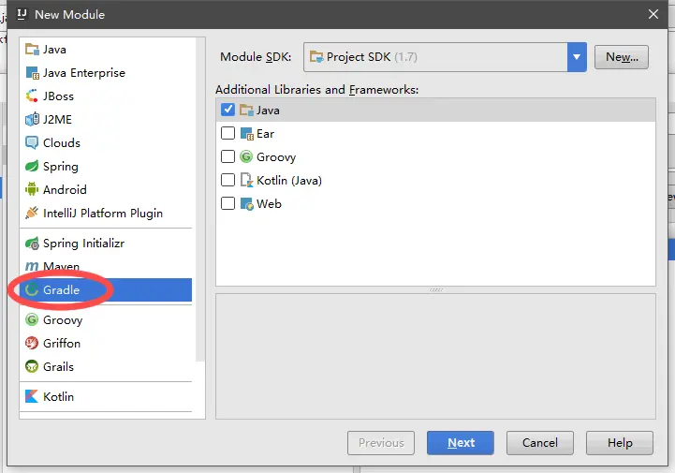Uncheck the Java framework checkbox
This screenshot has height=473, width=675.
tap(227, 110)
